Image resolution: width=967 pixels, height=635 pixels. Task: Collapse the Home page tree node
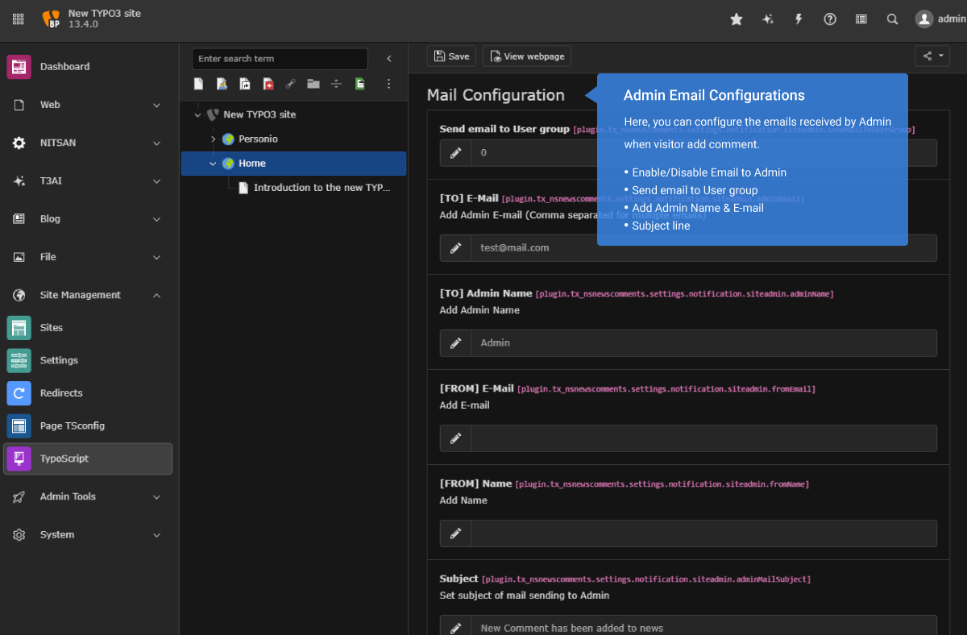(214, 164)
